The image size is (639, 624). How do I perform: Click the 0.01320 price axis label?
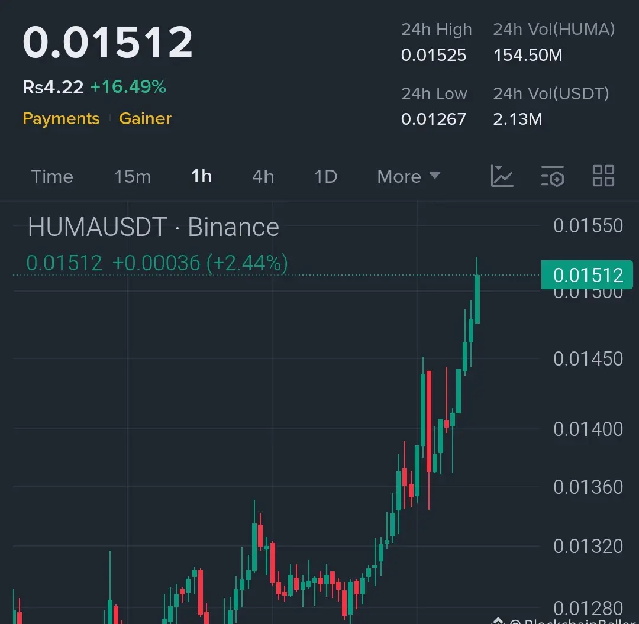pos(588,546)
